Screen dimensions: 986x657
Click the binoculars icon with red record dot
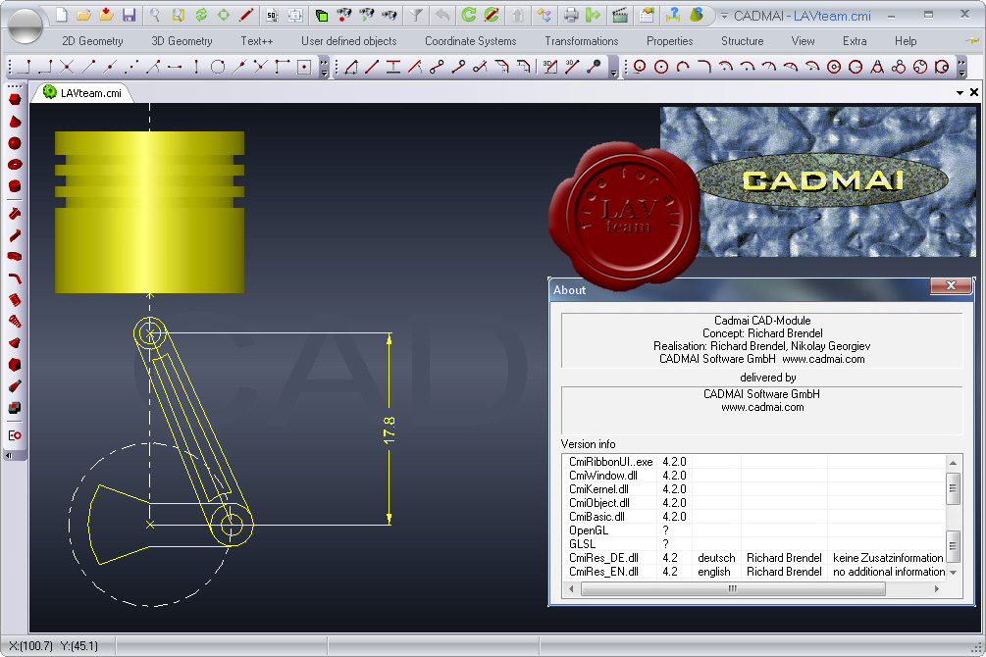[x=344, y=15]
